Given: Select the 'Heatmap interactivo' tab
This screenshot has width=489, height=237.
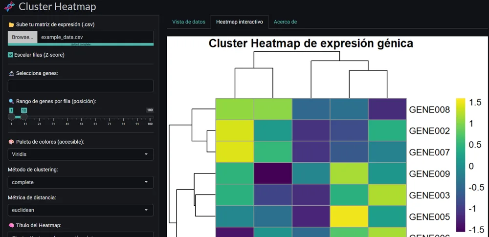Looking at the screenshot, I should [x=240, y=22].
